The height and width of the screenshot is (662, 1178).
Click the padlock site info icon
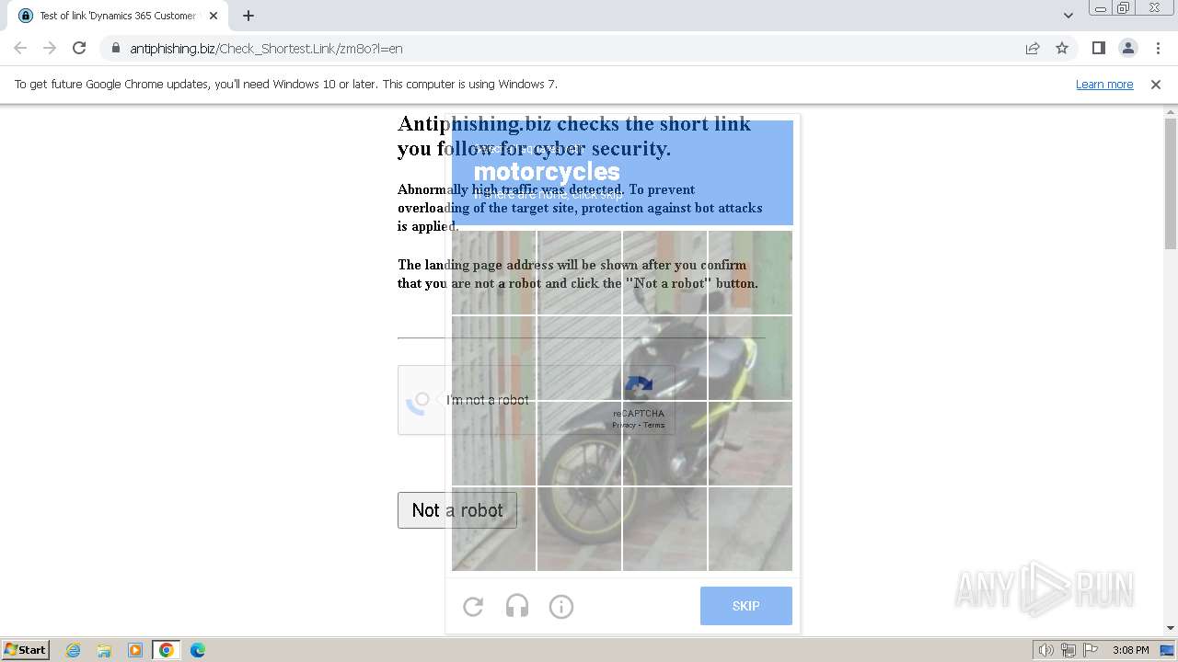pyautogui.click(x=115, y=48)
